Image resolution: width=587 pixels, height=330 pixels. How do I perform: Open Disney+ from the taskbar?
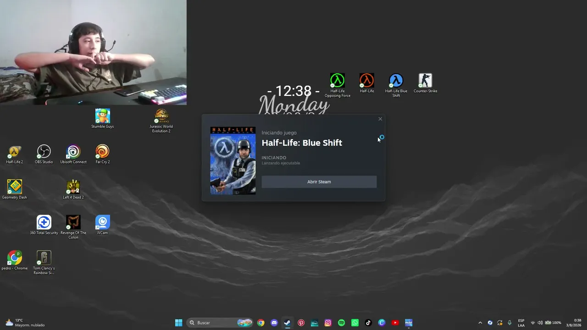pyautogui.click(x=315, y=323)
